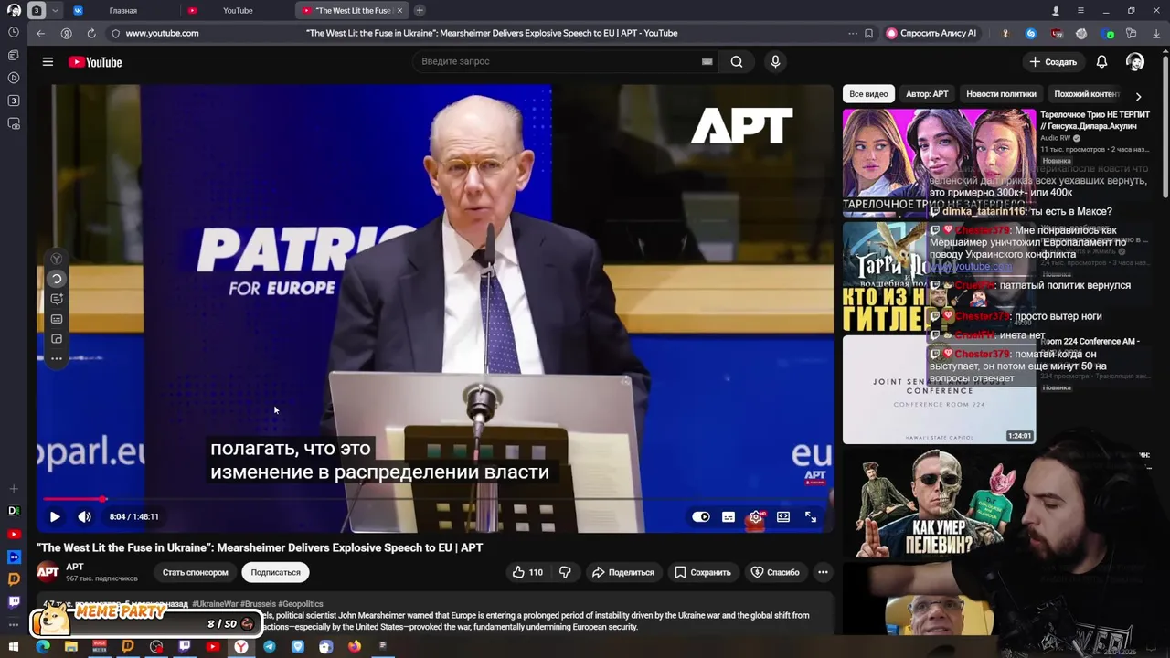Open the Тарелочное Трио video thumbnail
This screenshot has width=1170, height=658.
click(x=939, y=161)
